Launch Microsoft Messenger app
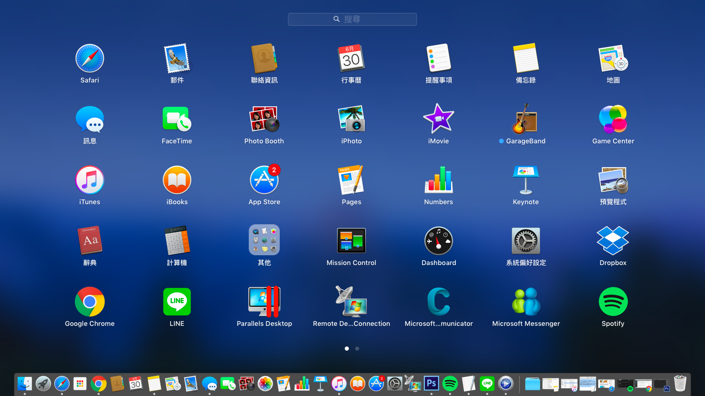705x396 pixels. (x=526, y=302)
